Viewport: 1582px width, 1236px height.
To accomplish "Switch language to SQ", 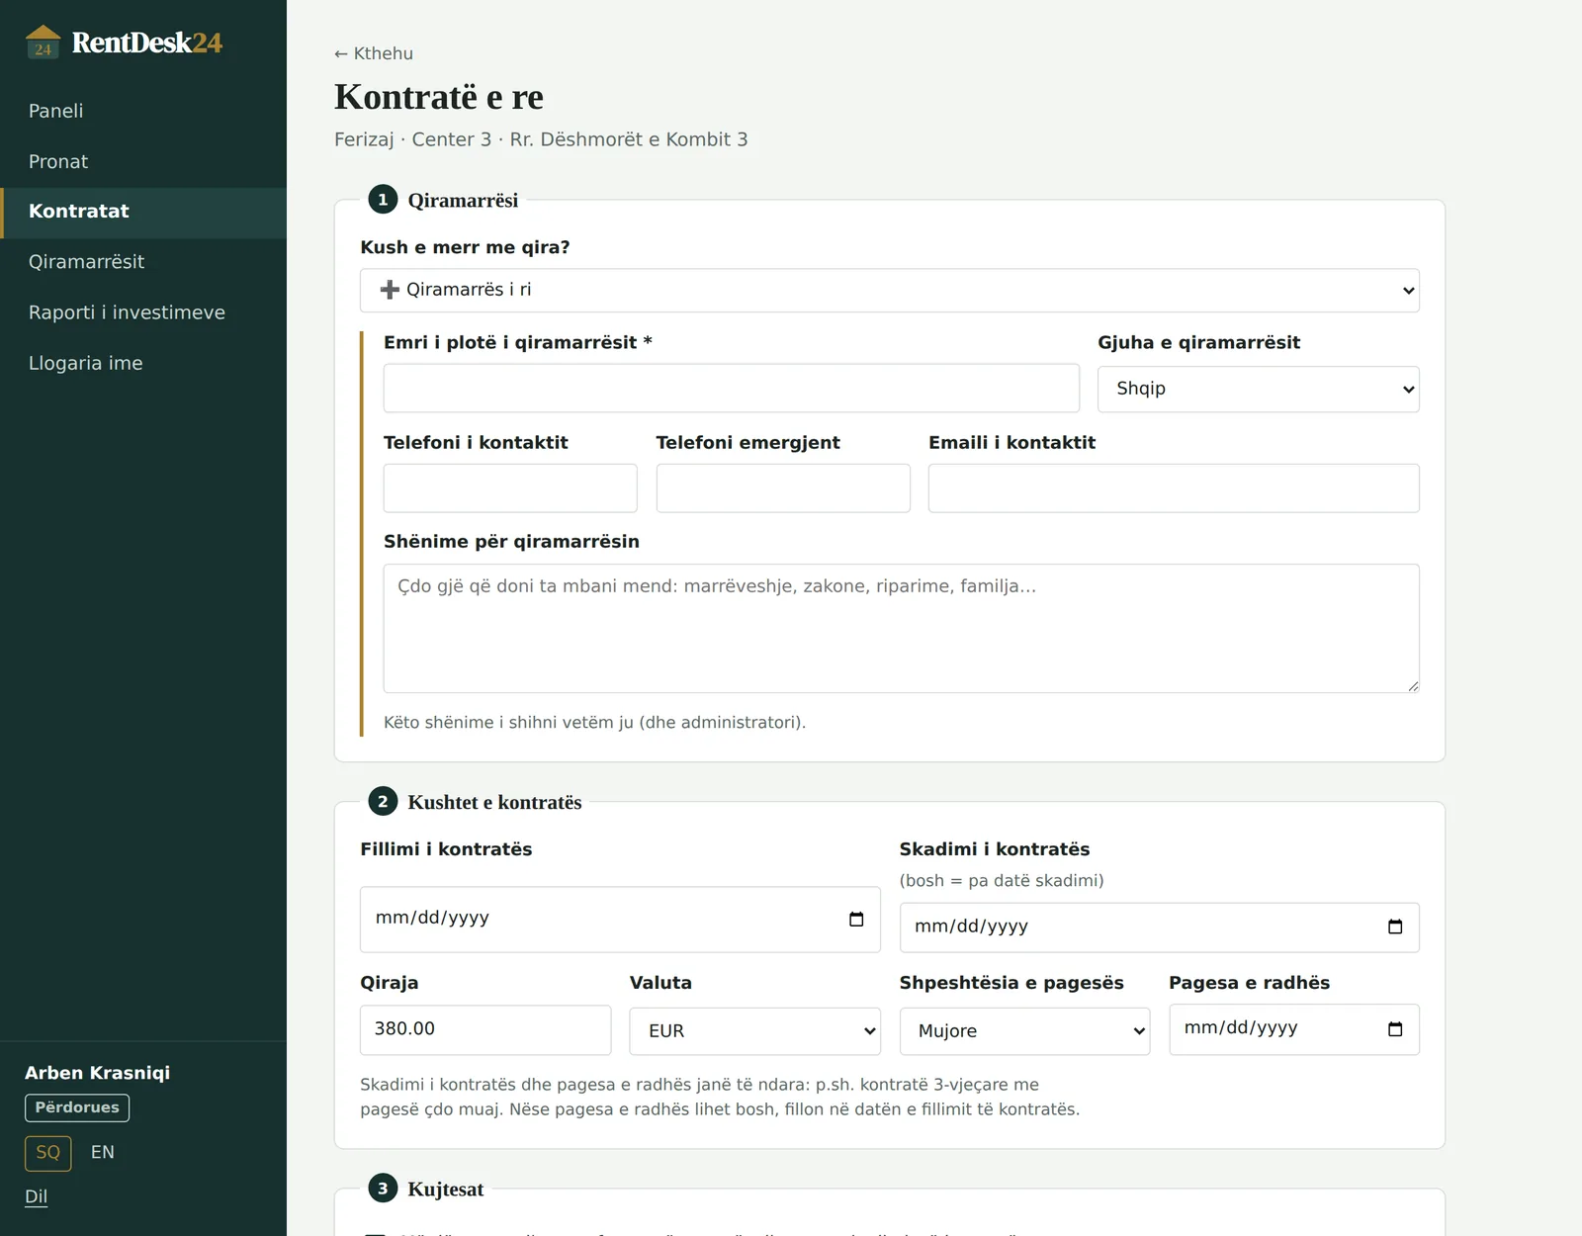I will [48, 1153].
